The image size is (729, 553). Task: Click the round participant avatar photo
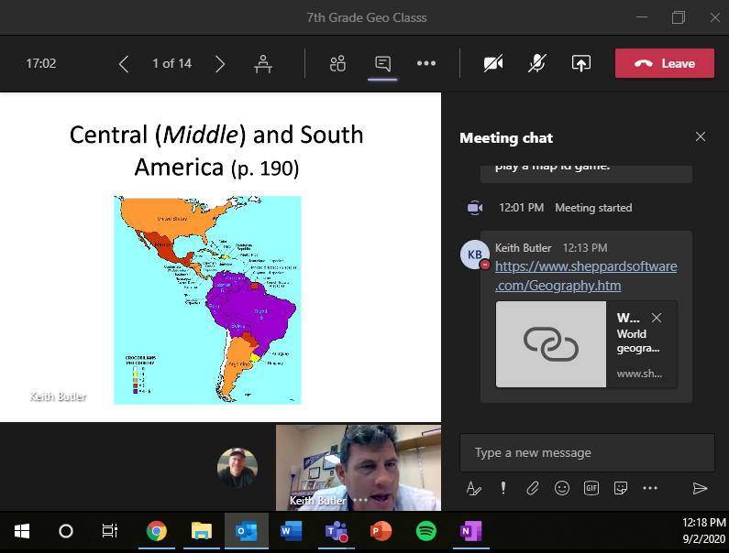(x=237, y=467)
